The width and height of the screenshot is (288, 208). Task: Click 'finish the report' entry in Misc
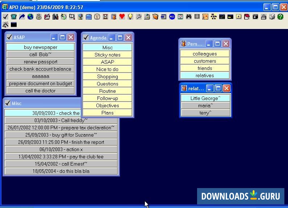click(x=61, y=142)
